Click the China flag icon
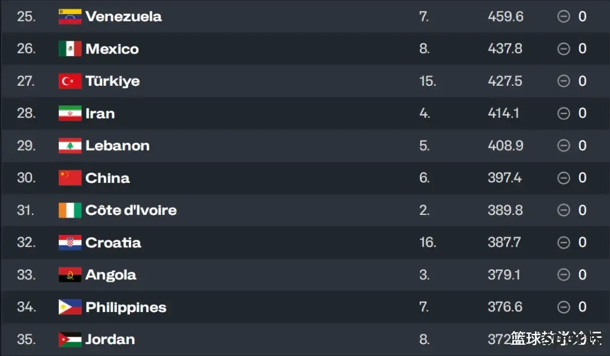 [70, 178]
